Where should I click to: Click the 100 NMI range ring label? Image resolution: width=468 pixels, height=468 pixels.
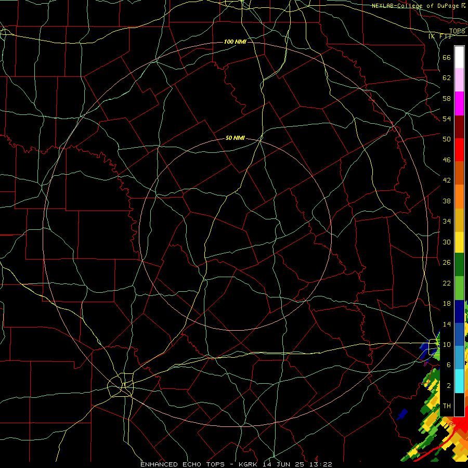point(235,42)
